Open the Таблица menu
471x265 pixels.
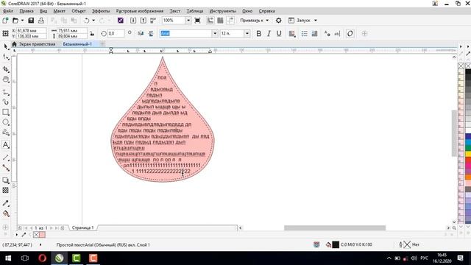pos(195,11)
